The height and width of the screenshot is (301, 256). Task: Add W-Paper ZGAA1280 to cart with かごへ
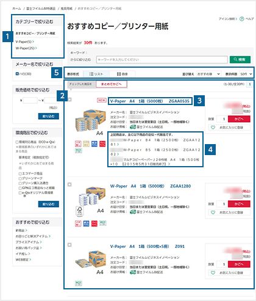[x=239, y=204]
